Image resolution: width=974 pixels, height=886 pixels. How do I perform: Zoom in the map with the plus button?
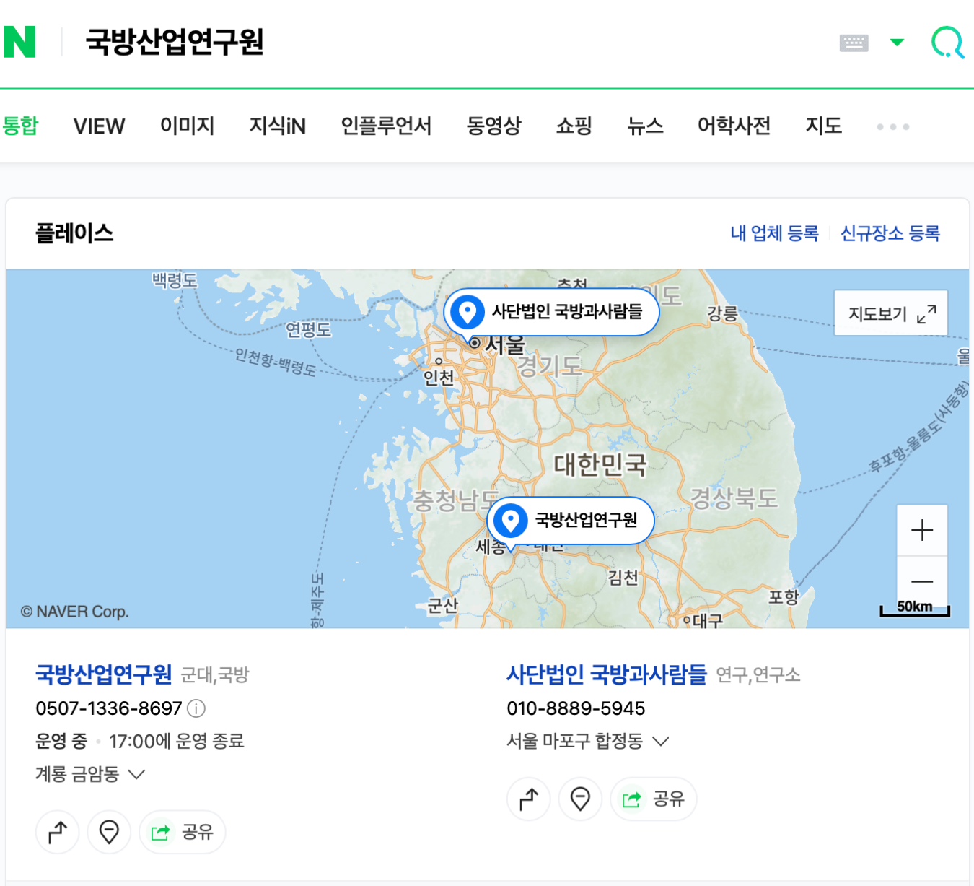922,531
